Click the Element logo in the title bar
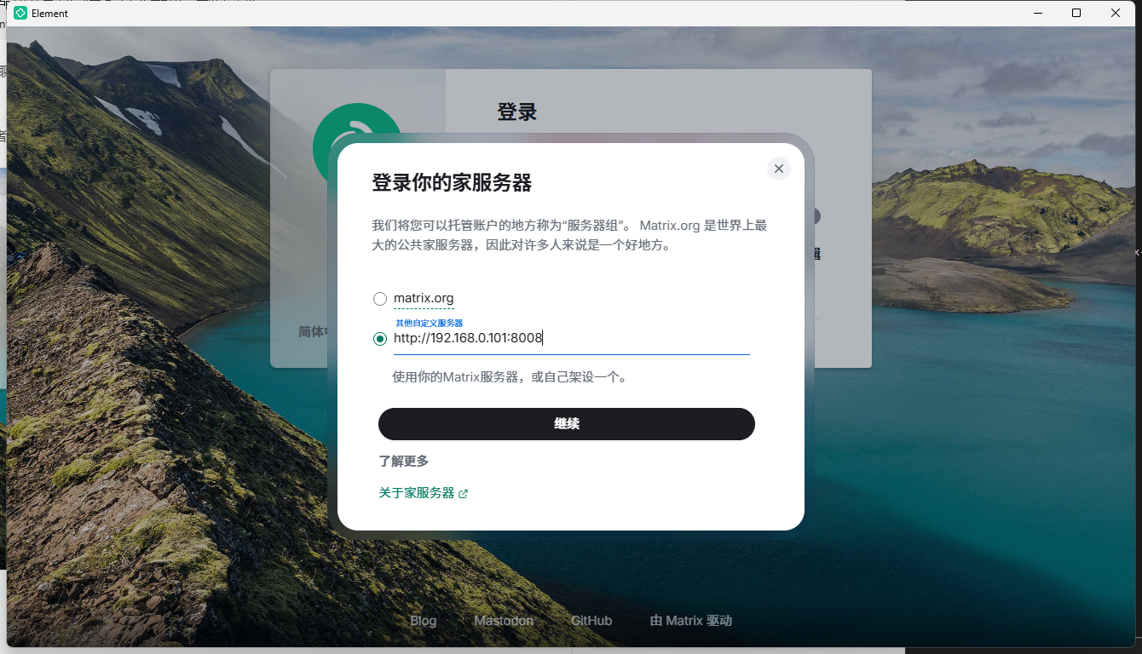Screen dimensions: 1142x654 tap(19, 13)
